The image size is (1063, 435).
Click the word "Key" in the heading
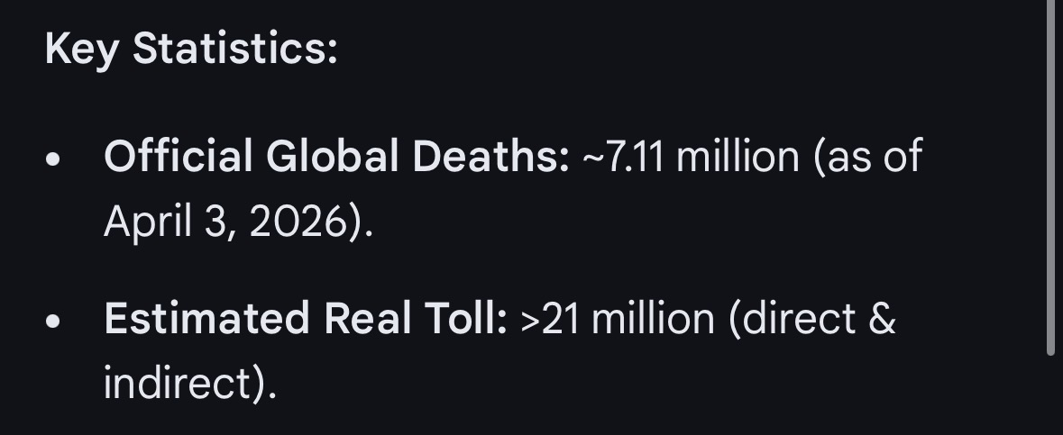coord(81,49)
